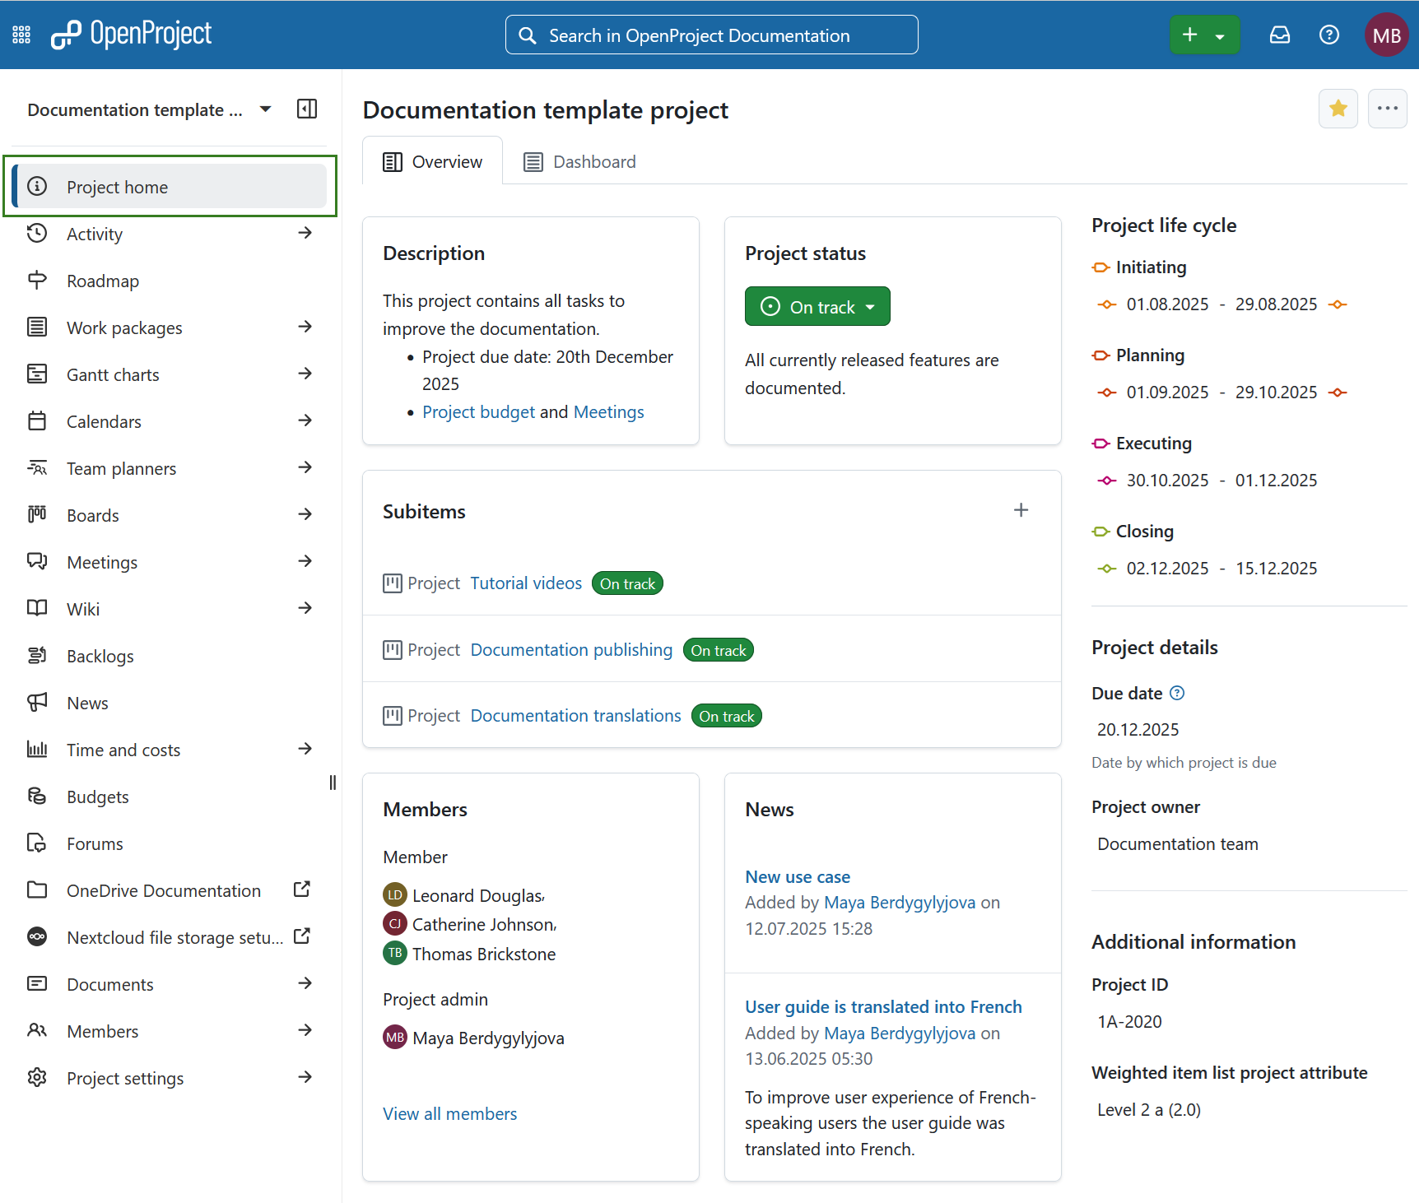Select the Gantt charts sidebar icon

pyautogui.click(x=37, y=374)
